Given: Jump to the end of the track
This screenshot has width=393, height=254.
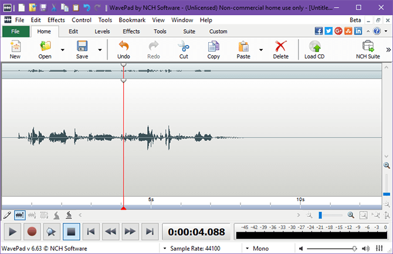Looking at the screenshot, I should tap(150, 232).
